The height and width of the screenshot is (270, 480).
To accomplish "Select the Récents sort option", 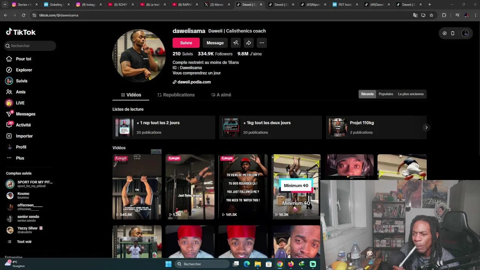I will pyautogui.click(x=367, y=94).
